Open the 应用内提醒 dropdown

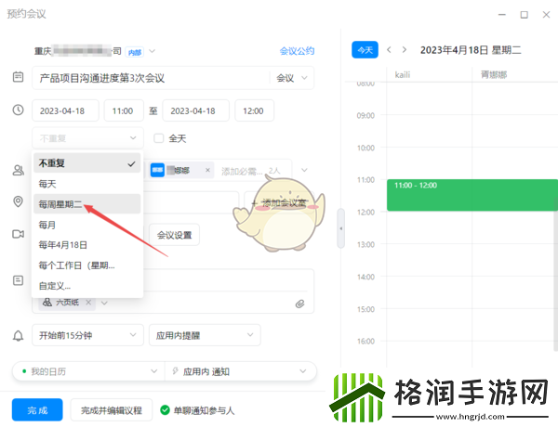(205, 335)
